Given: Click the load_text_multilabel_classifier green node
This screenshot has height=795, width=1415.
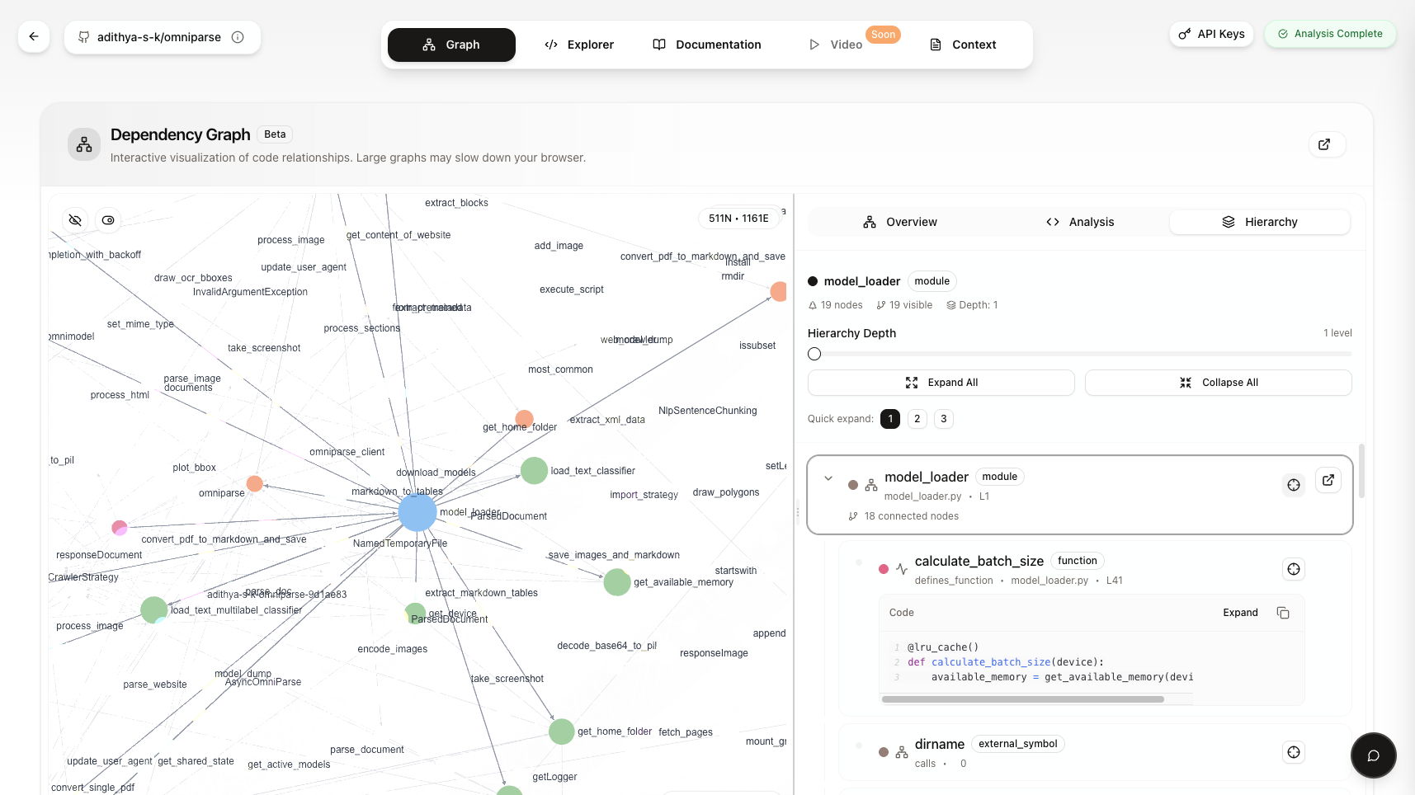Looking at the screenshot, I should (154, 610).
